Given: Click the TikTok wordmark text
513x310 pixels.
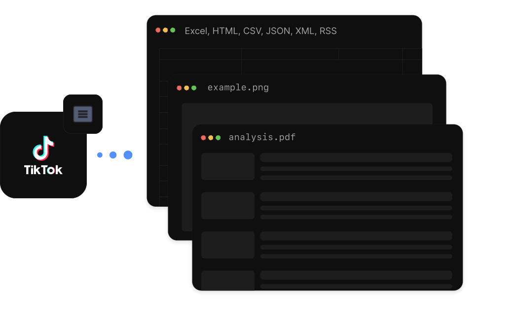Looking at the screenshot, I should coord(43,170).
